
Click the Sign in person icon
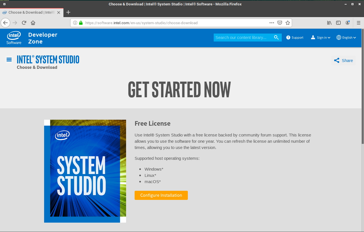click(x=313, y=38)
